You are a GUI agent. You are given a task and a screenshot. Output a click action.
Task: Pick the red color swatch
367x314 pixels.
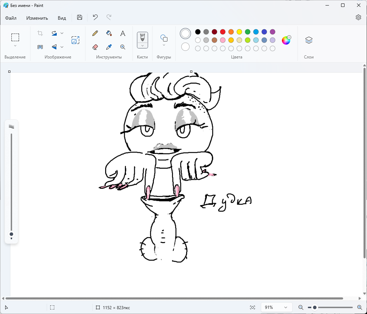click(x=223, y=32)
